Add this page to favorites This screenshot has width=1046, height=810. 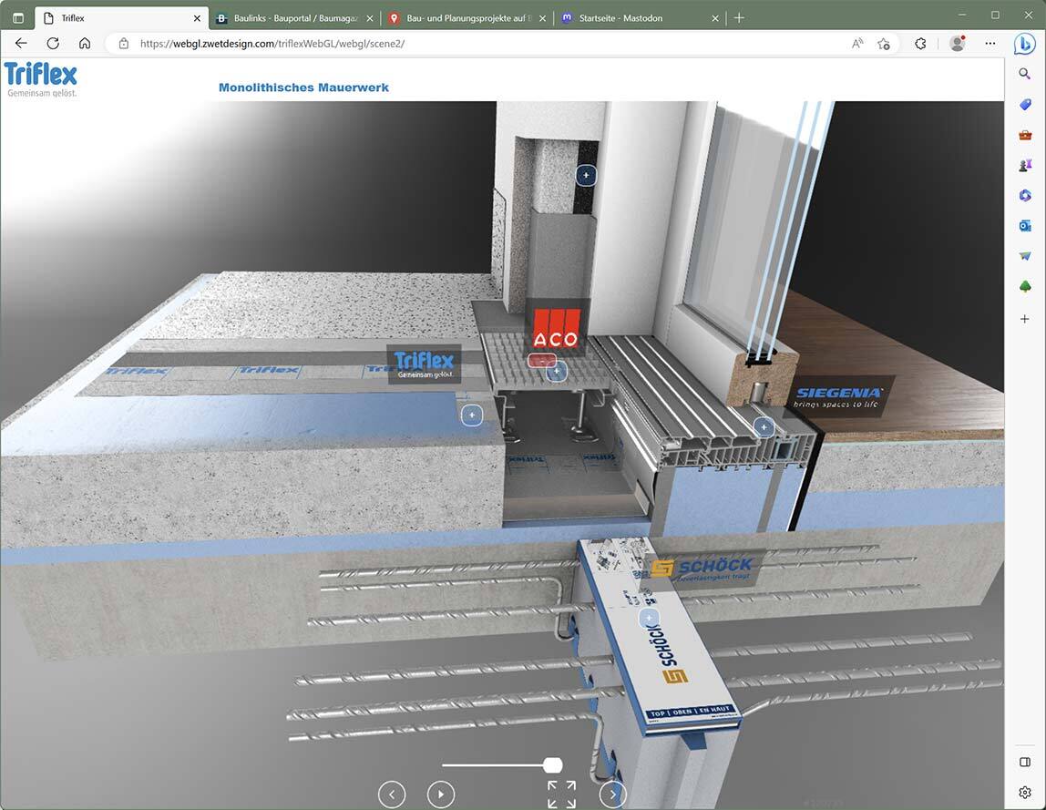click(x=884, y=44)
